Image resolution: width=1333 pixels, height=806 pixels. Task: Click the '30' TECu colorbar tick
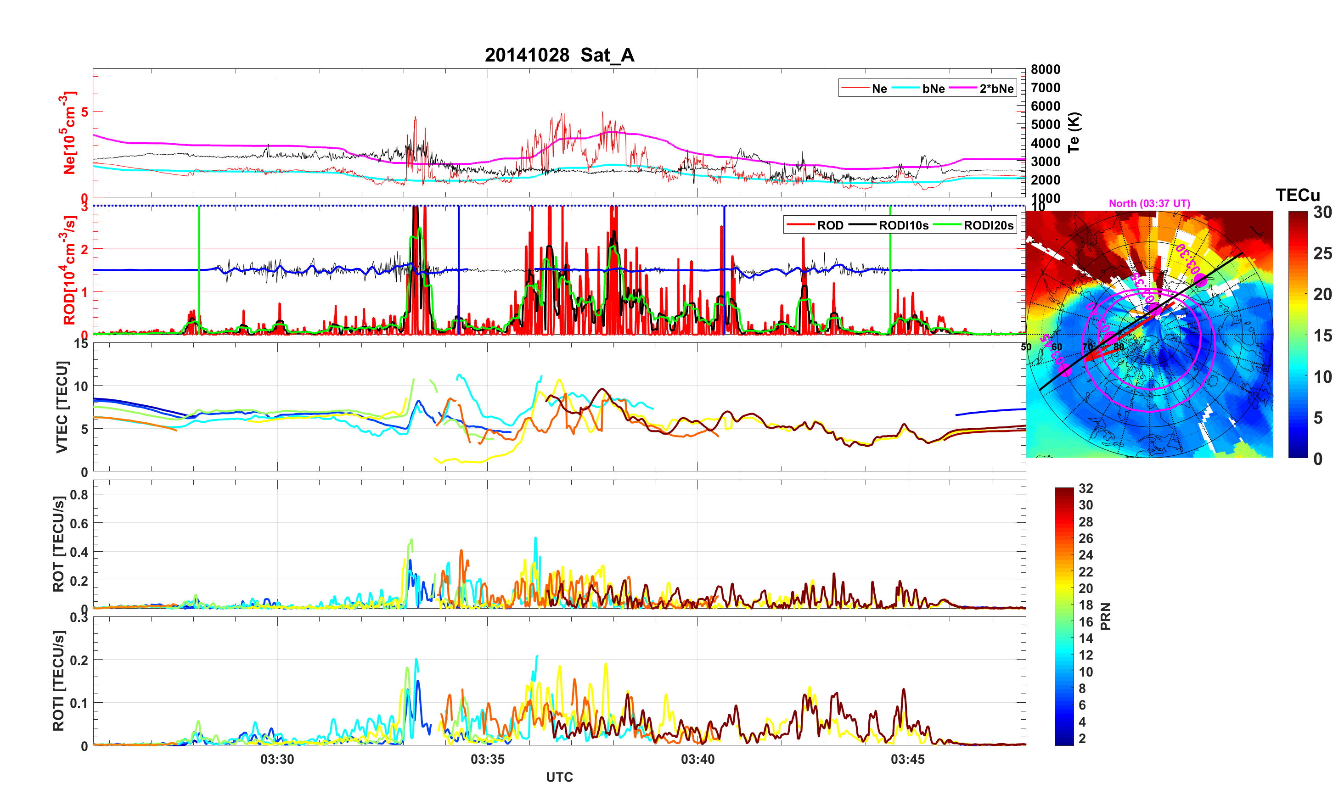[x=1323, y=212]
